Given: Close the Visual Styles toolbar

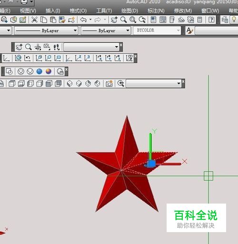Looking at the screenshot, I should (66, 69).
